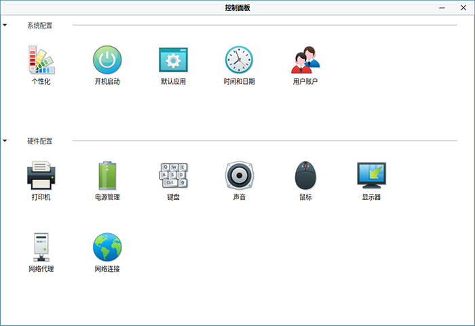This screenshot has width=475, height=326.
Task: Launch the 默认应用 default applications panel
Action: tap(173, 60)
